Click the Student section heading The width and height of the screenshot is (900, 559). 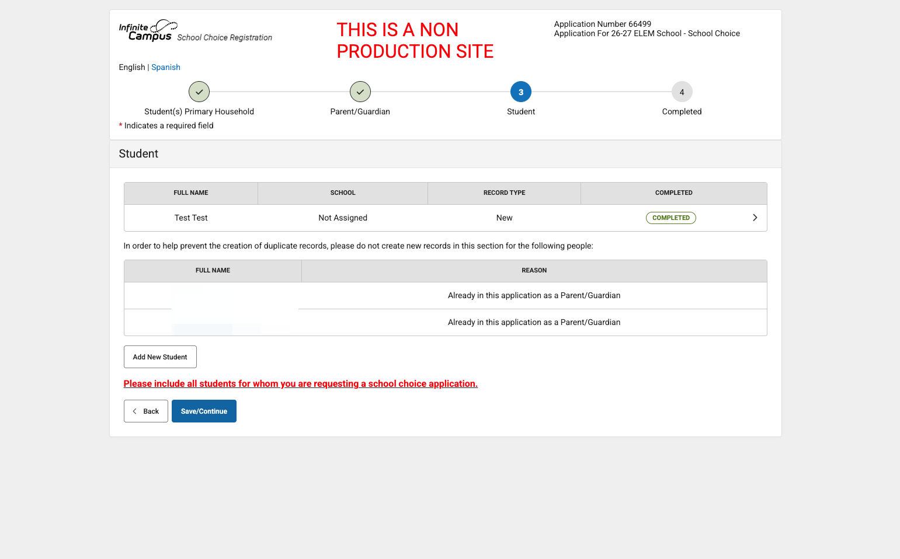coord(138,153)
